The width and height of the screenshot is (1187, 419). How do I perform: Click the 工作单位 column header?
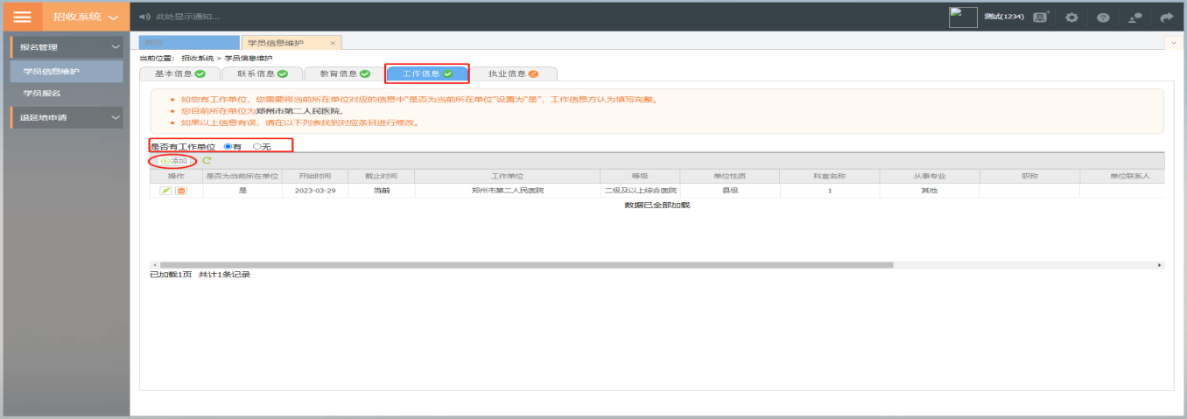507,176
